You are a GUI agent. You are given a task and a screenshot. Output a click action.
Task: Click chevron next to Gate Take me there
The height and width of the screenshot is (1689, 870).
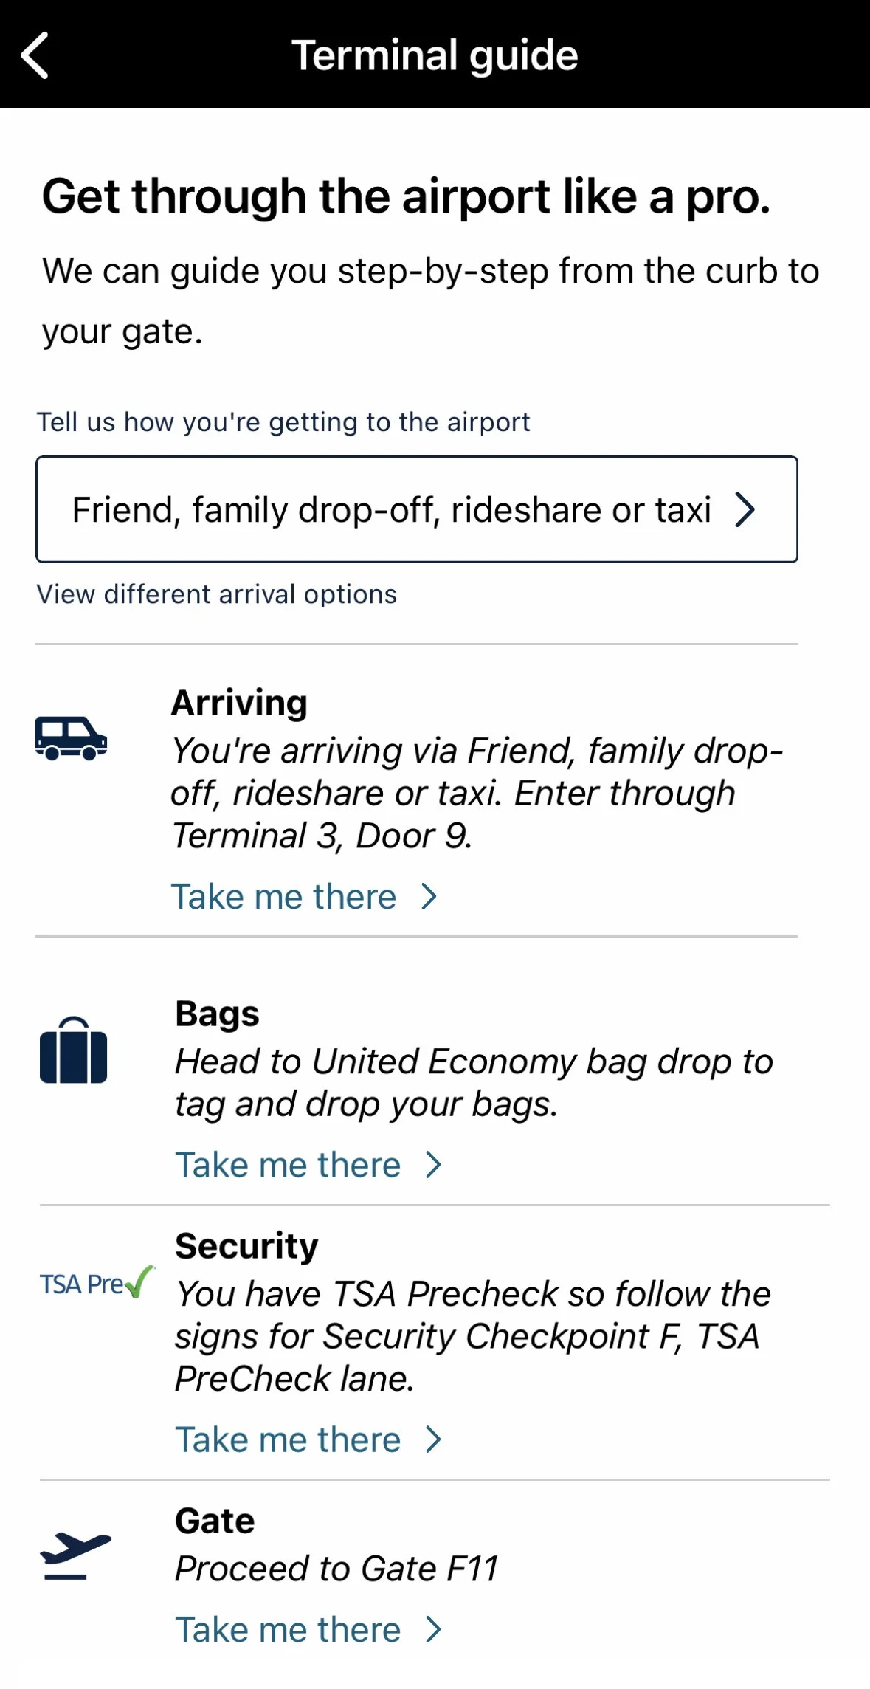coord(433,1630)
